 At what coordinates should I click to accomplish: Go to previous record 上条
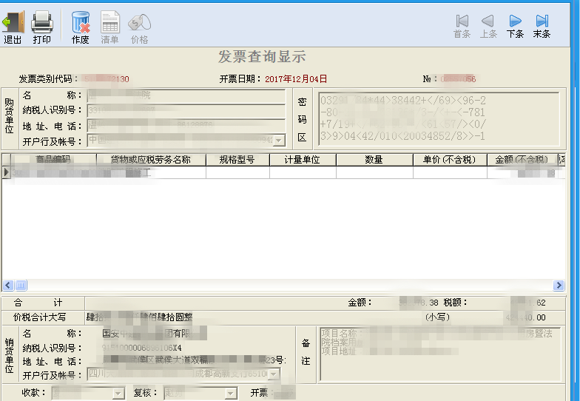click(x=488, y=26)
